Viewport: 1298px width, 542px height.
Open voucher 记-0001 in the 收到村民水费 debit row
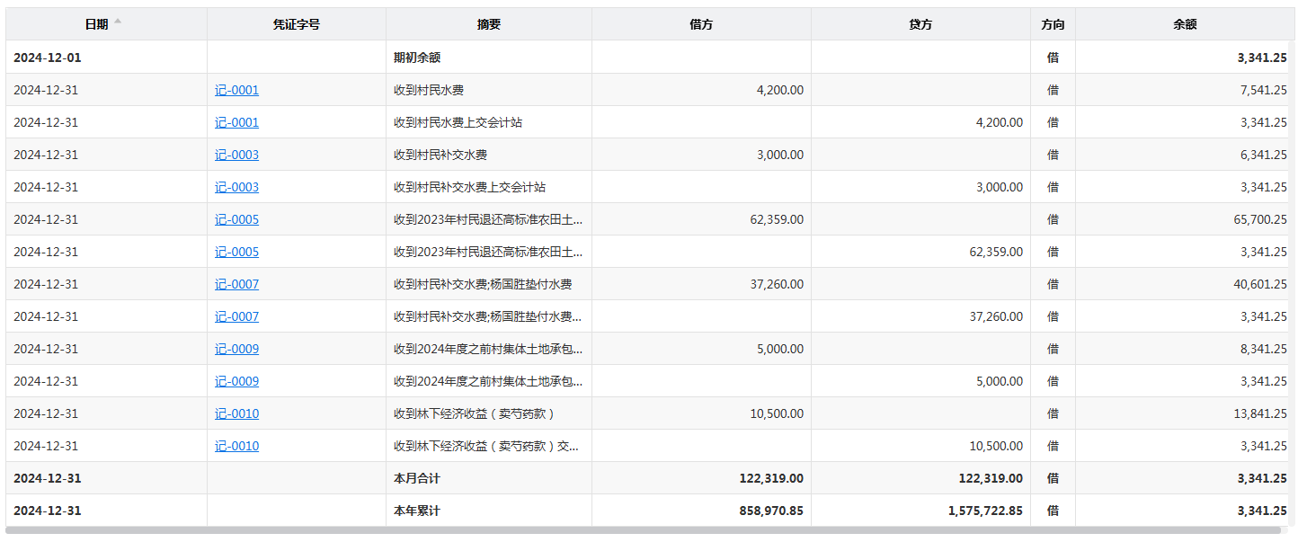coord(236,90)
